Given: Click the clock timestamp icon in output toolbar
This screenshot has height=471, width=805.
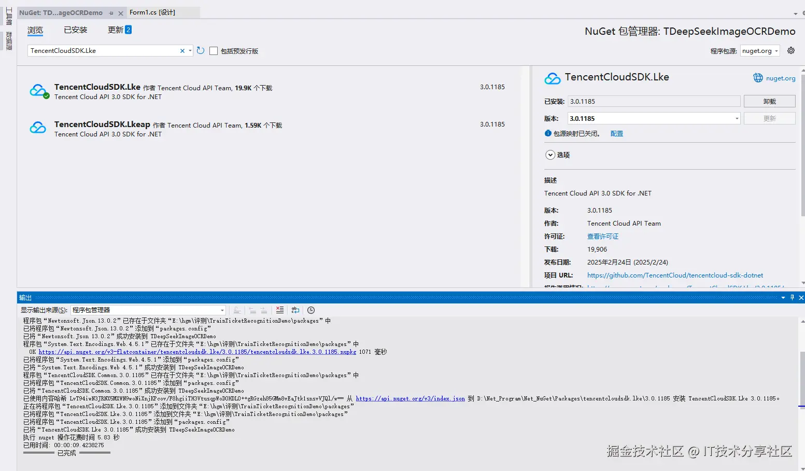Looking at the screenshot, I should [x=311, y=310].
